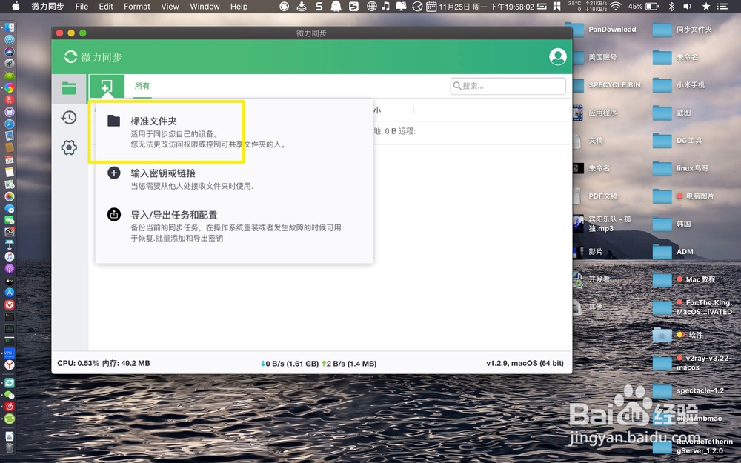Image resolution: width=741 pixels, height=463 pixels.
Task: Click the CPU and memory status text
Action: click(104, 363)
